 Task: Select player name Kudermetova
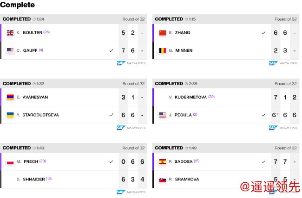(x=190, y=97)
